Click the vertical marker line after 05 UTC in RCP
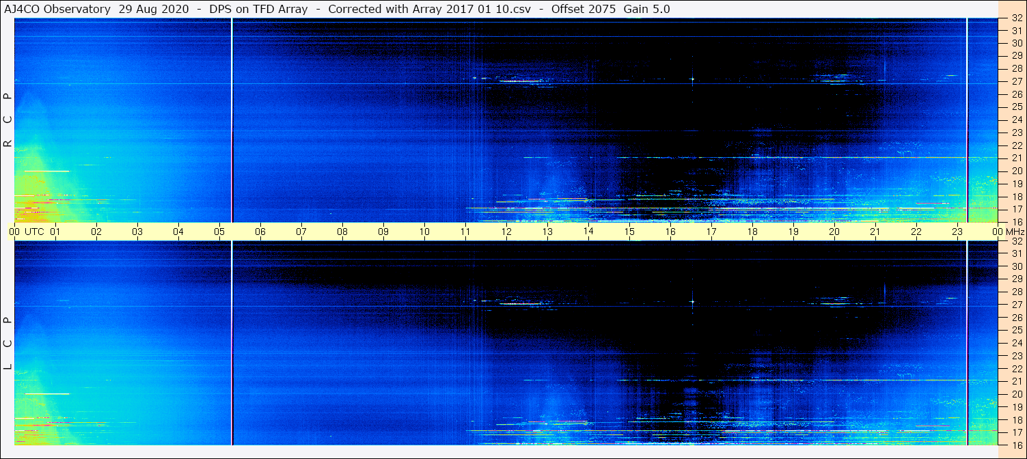This screenshot has height=459, width=1027. point(232,120)
